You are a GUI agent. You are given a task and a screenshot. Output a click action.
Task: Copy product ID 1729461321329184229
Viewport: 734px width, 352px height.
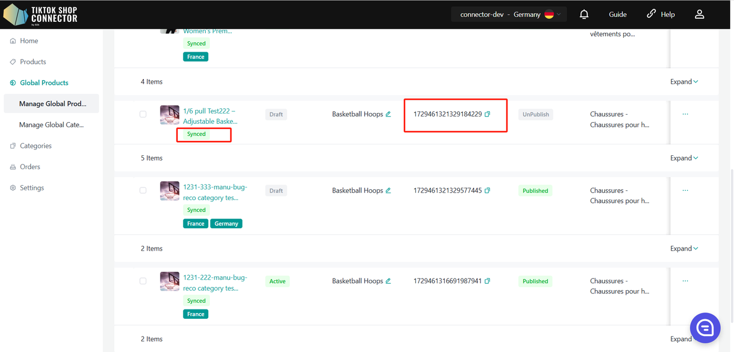pos(487,114)
